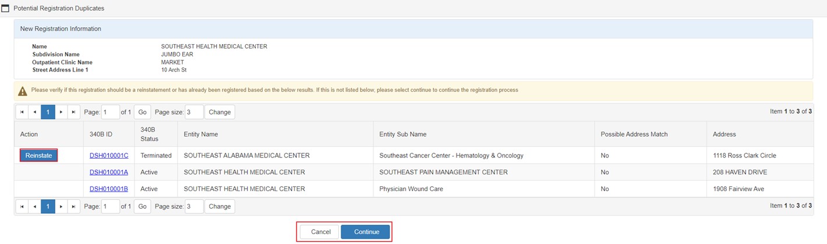
Task: Go to previous page in top pager
Action: [35, 112]
